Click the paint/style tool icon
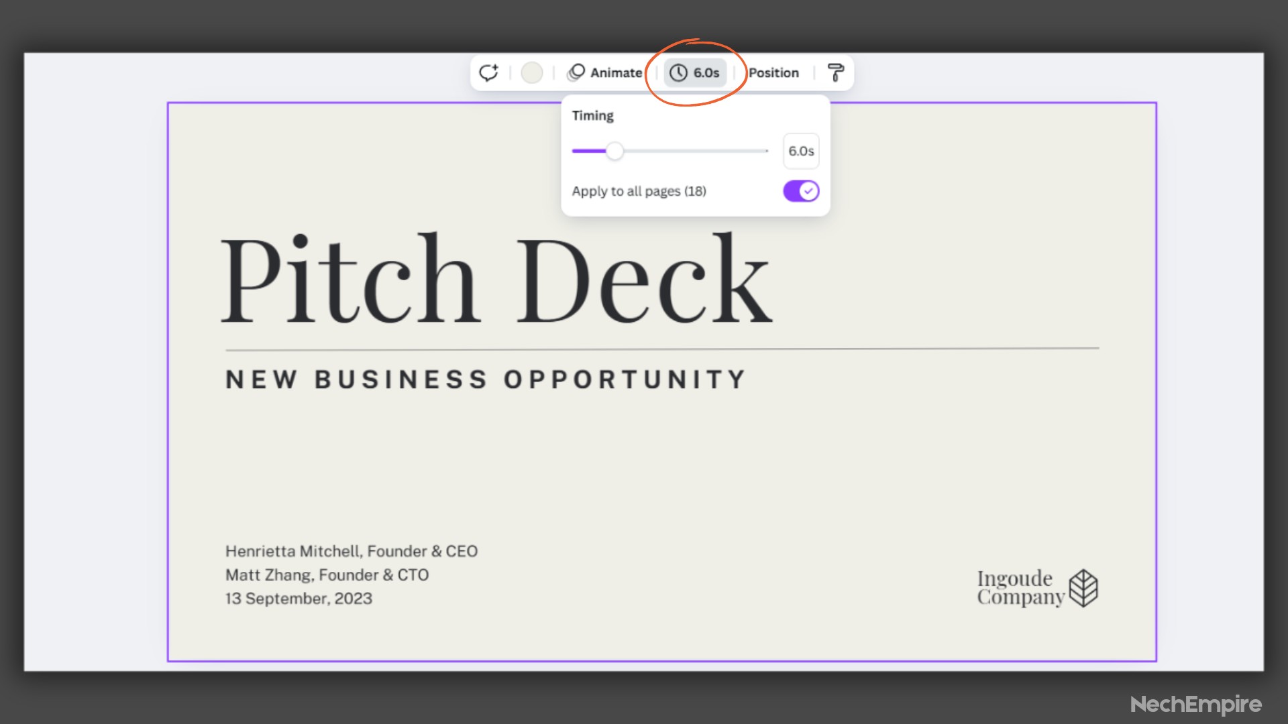 click(x=835, y=72)
